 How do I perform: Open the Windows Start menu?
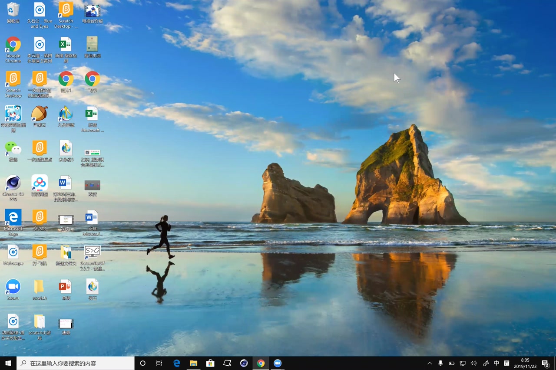point(8,363)
